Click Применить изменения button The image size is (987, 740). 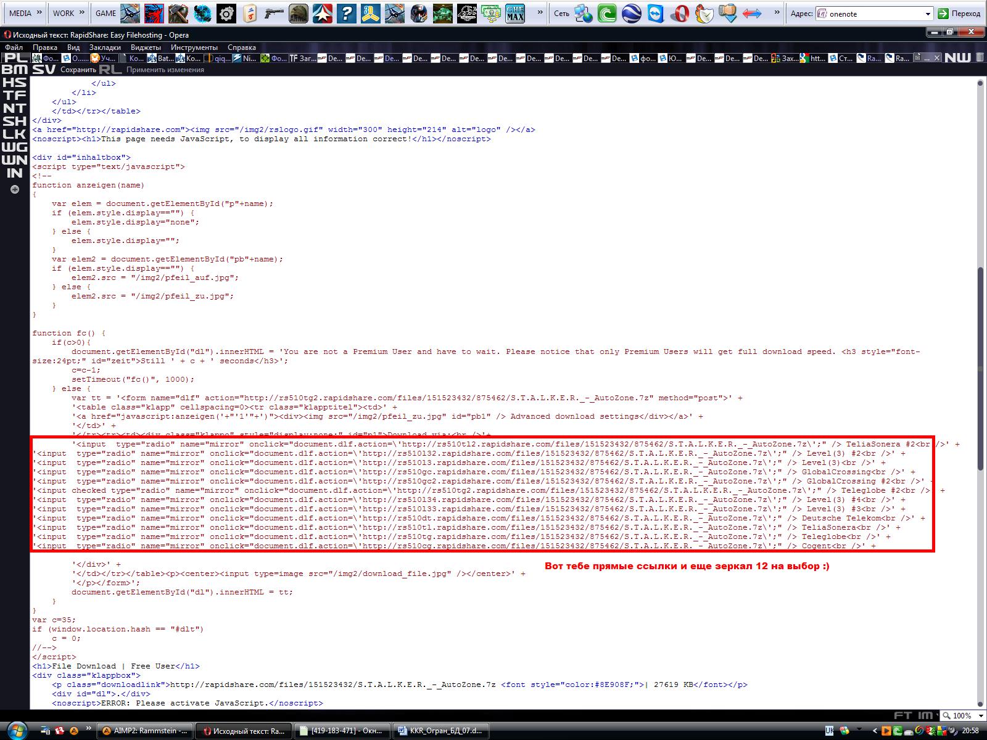pyautogui.click(x=165, y=70)
